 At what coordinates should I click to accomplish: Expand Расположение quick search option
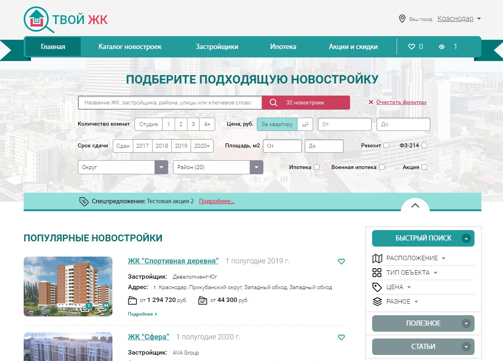[x=416, y=258]
